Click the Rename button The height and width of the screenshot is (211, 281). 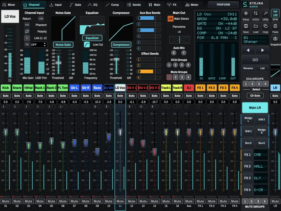click(248, 68)
